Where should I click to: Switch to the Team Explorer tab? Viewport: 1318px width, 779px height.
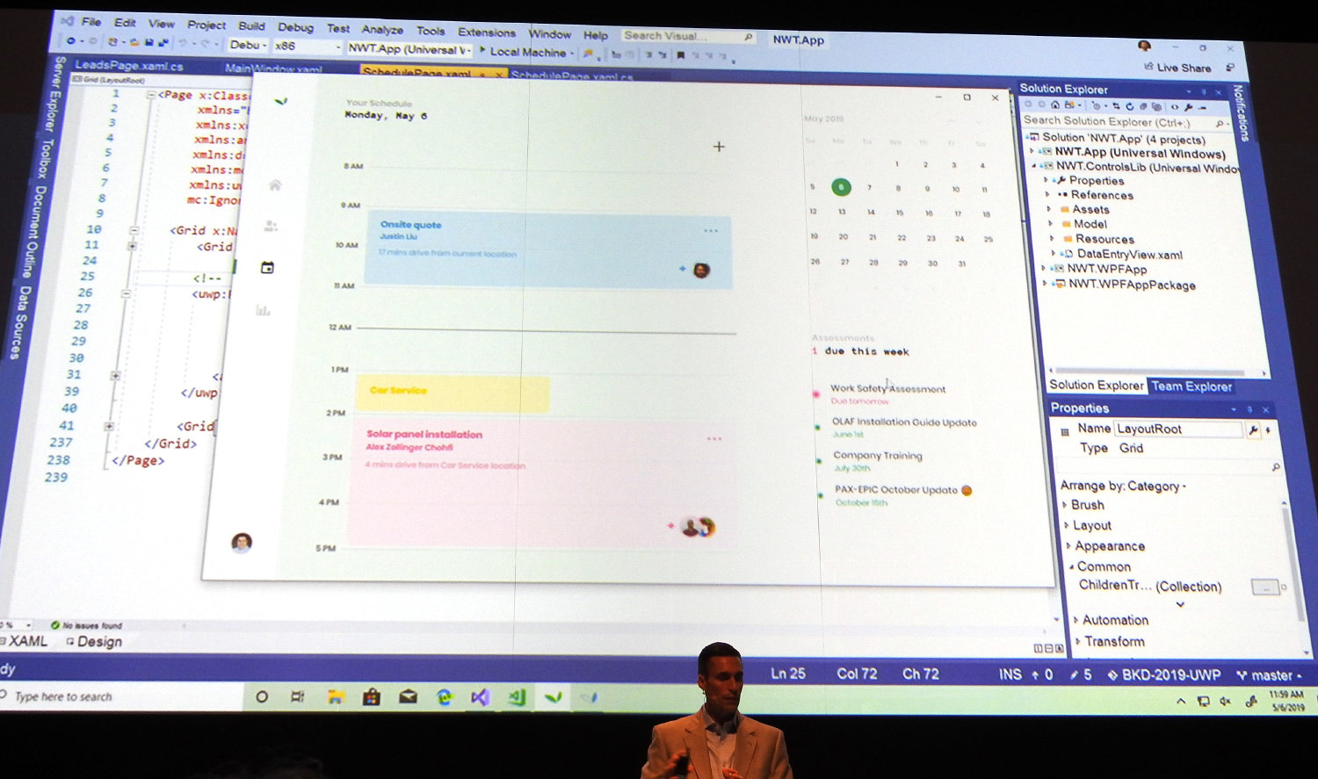pos(1191,386)
